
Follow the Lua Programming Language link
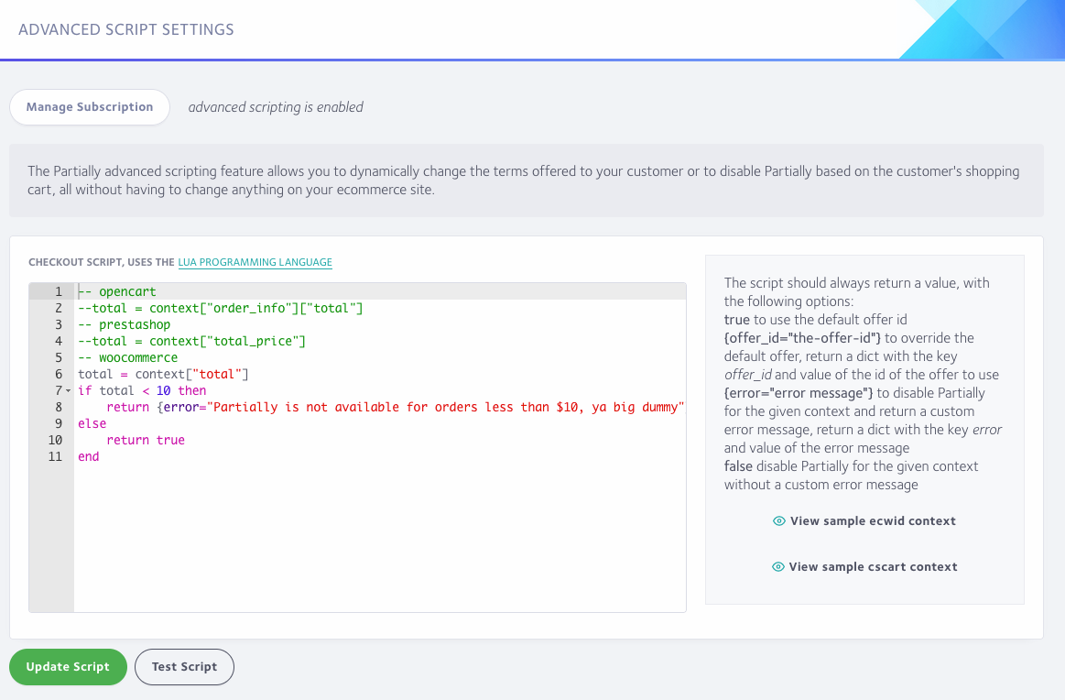click(255, 262)
